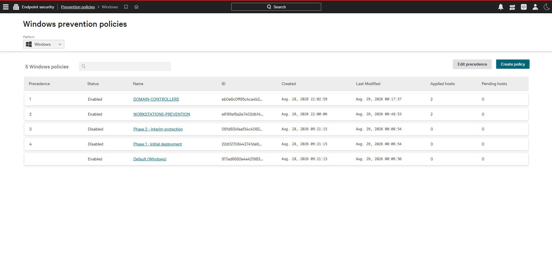Screen dimensions: 552x259
Task: Open the messages icon beside the bell
Action: point(512,7)
